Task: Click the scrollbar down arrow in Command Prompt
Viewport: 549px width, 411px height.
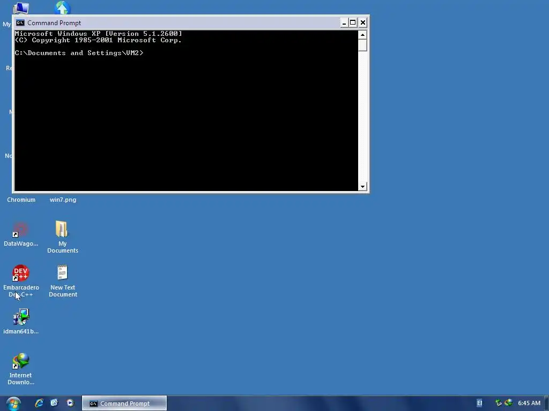Action: (362, 186)
